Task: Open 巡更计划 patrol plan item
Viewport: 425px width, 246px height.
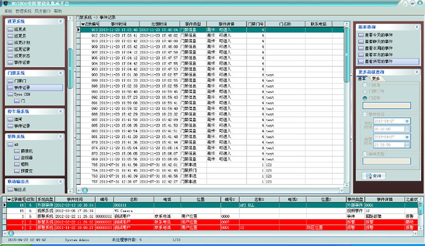Action: coord(23,42)
